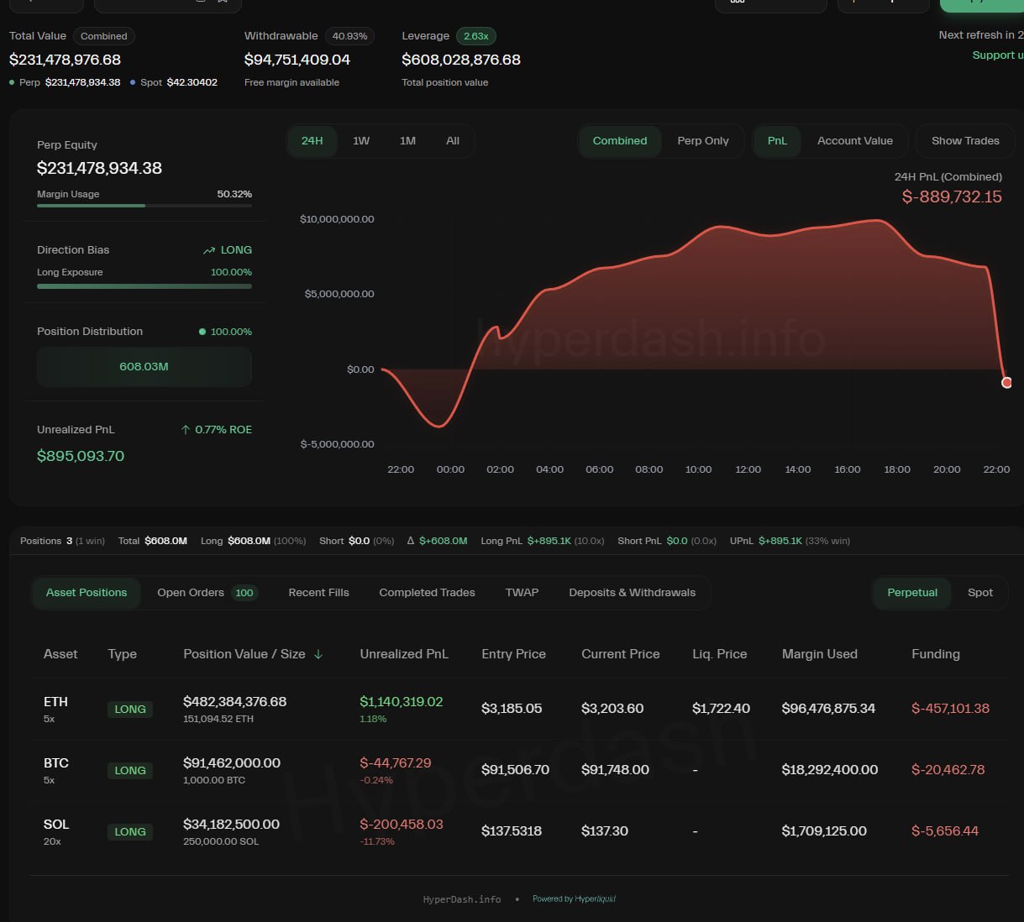Click the star bookmark icon in the top bar
This screenshot has height=922, width=1024.
tap(223, 3)
